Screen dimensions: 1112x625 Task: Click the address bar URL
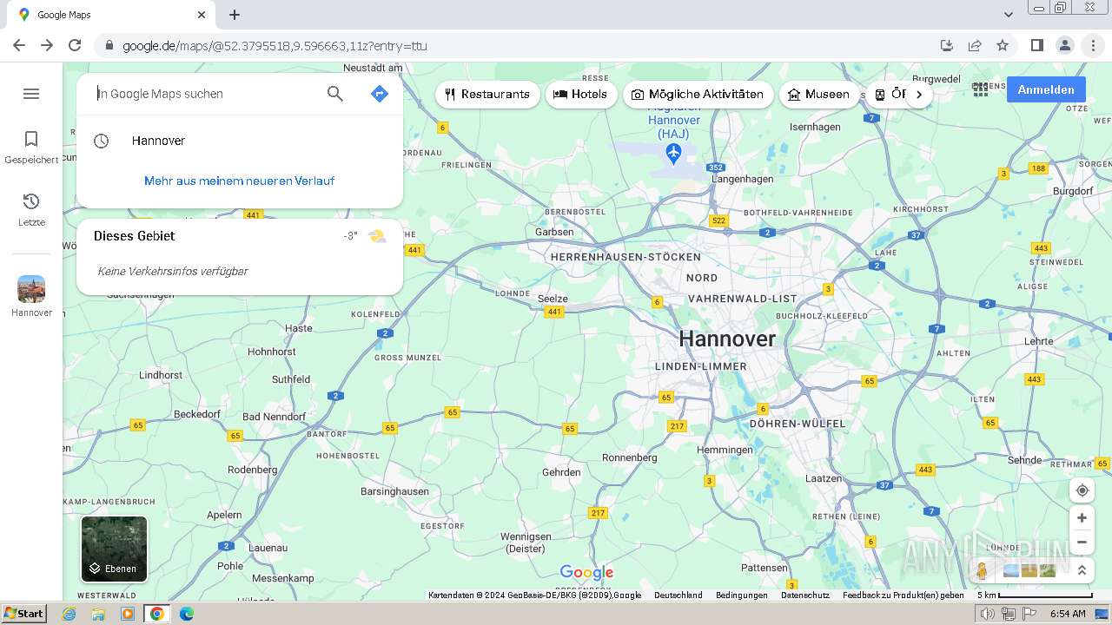coord(275,46)
